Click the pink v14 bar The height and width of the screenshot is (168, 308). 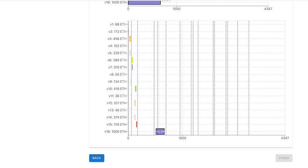coord(135,117)
